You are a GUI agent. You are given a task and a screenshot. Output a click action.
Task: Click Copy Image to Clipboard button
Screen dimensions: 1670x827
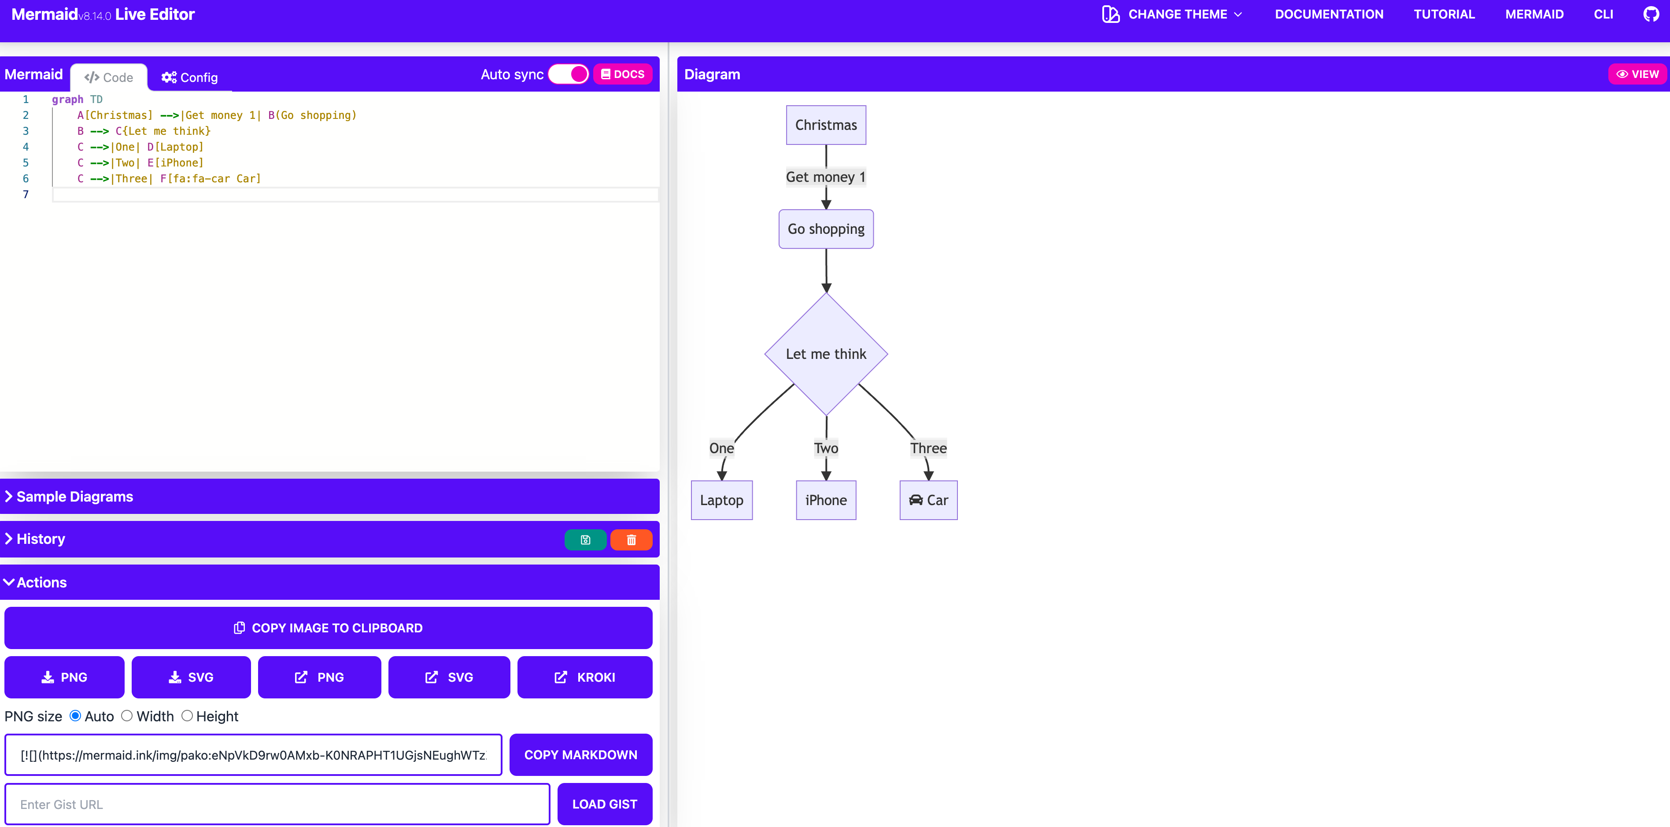point(328,628)
